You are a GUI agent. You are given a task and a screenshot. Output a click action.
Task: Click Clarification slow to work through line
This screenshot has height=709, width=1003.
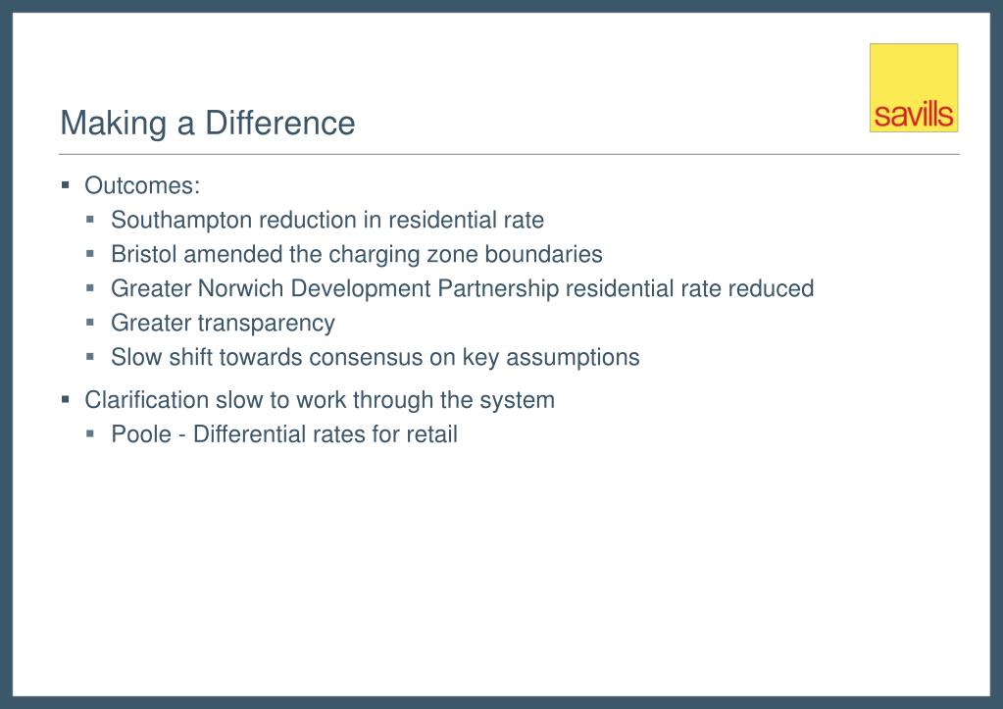coord(320,400)
